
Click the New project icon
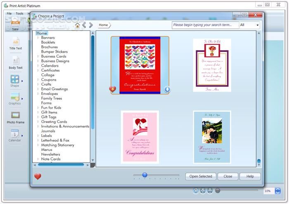click(16, 25)
